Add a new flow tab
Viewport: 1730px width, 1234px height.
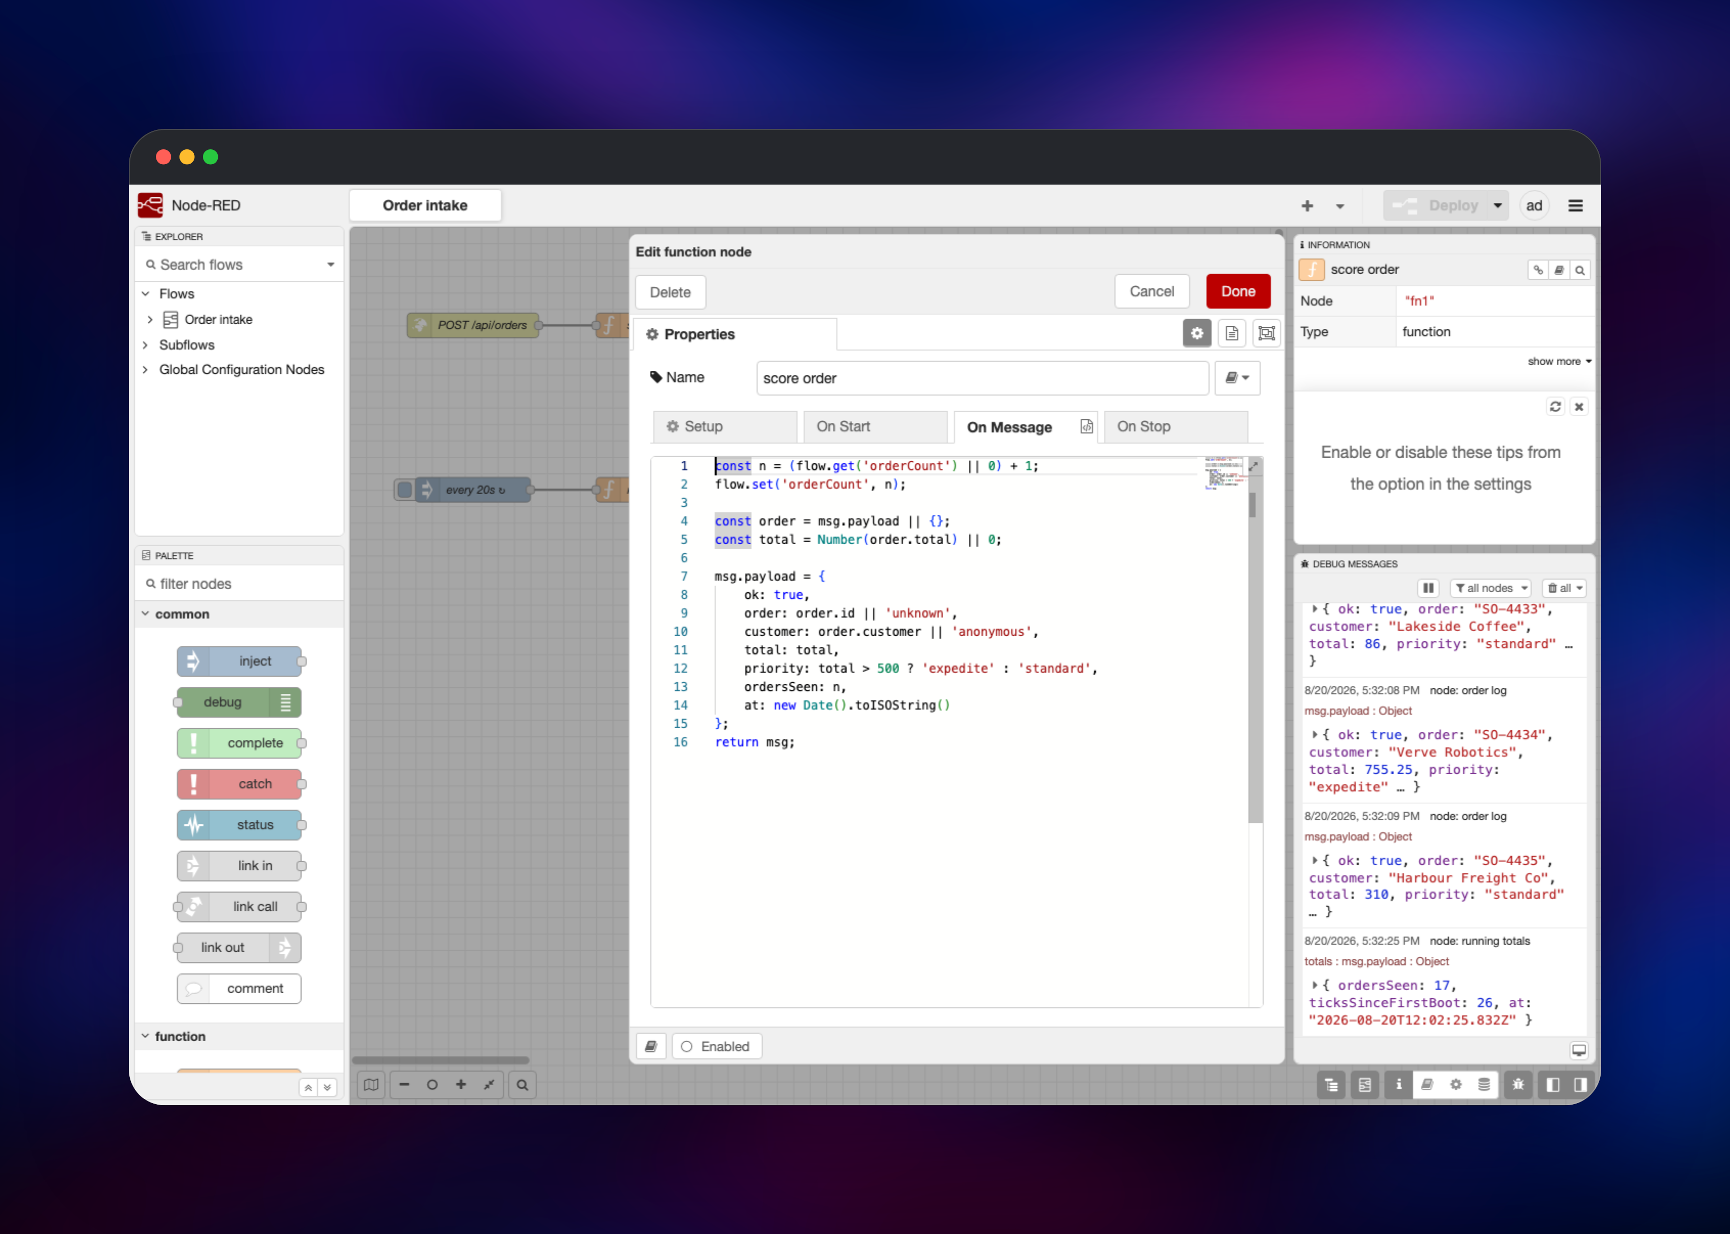click(x=1307, y=206)
